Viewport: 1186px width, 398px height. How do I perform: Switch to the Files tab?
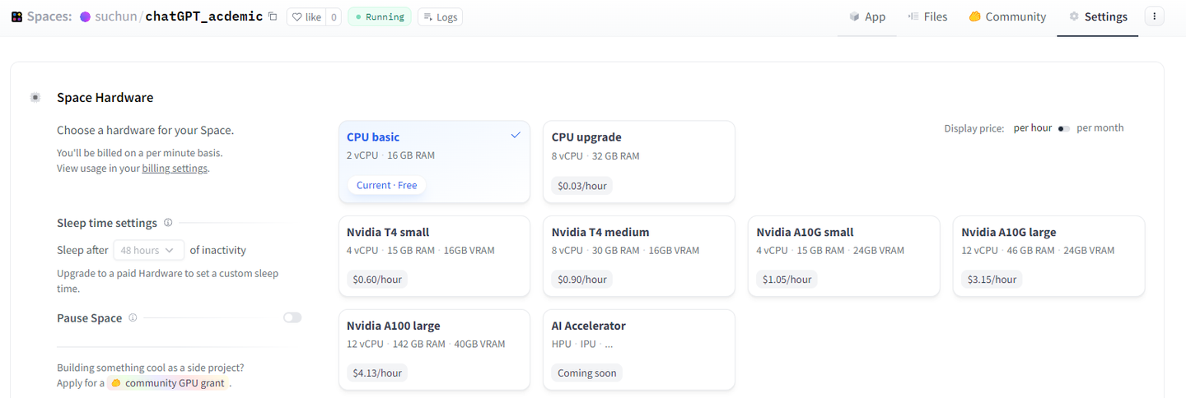click(x=927, y=16)
